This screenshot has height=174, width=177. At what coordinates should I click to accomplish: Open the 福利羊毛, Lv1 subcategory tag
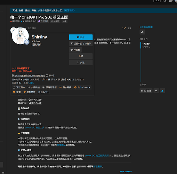29,21
